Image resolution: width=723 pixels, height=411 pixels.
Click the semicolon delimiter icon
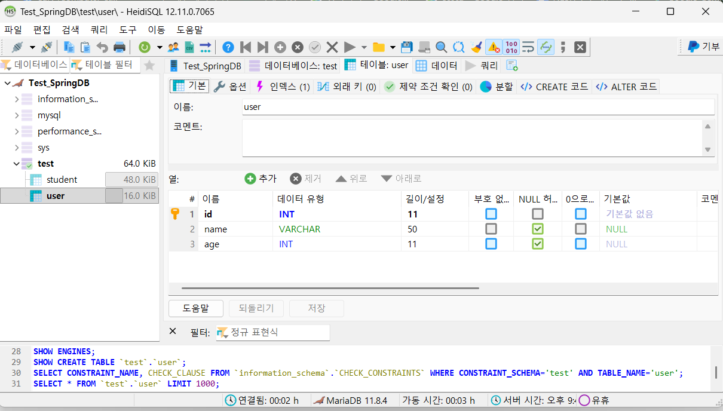[x=563, y=47]
